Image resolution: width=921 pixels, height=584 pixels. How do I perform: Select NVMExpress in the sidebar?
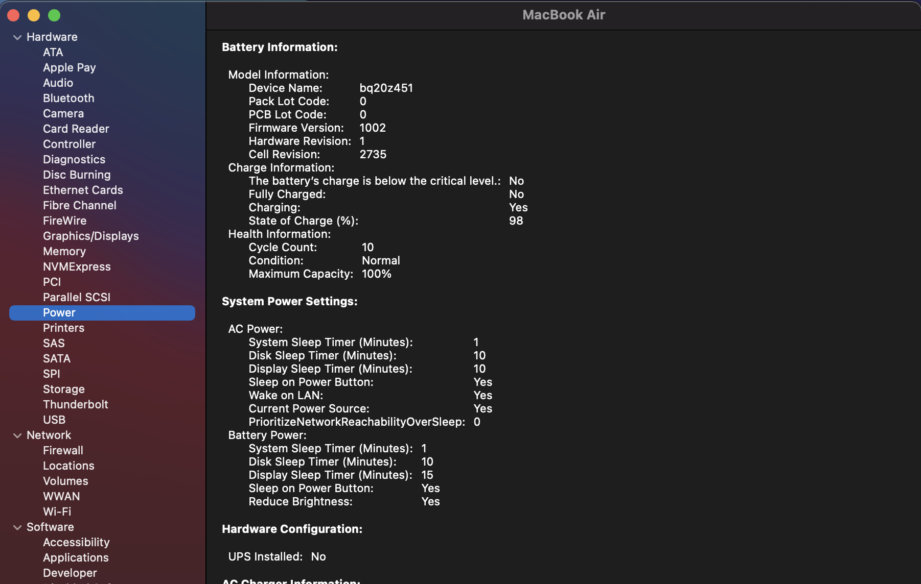77,267
